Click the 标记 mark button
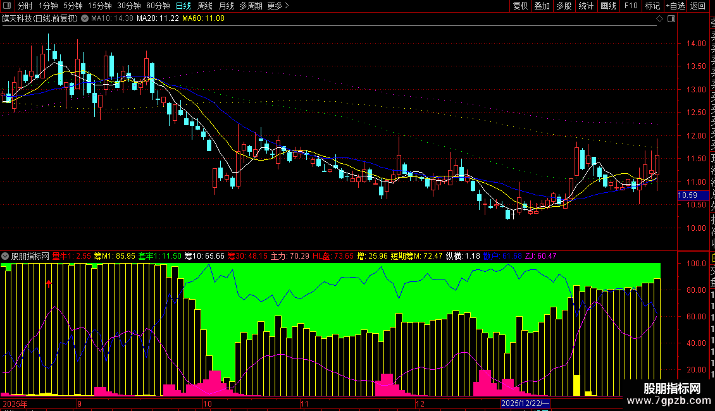Viewport: 715px width, 411px height. (652, 6)
